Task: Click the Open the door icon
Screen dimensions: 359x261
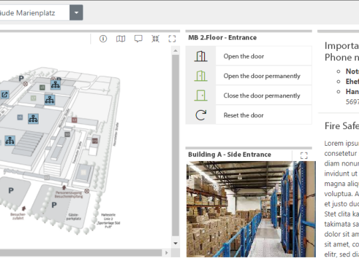Action: pyautogui.click(x=201, y=56)
